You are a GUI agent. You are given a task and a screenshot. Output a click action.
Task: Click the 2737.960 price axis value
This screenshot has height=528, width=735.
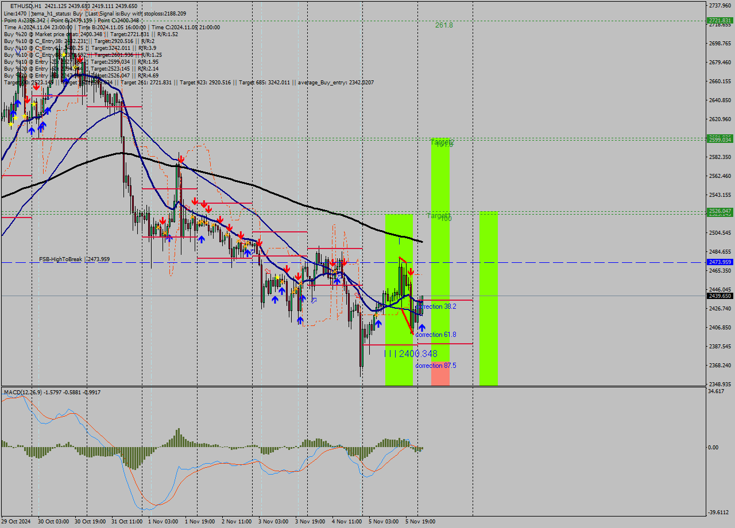point(720,5)
